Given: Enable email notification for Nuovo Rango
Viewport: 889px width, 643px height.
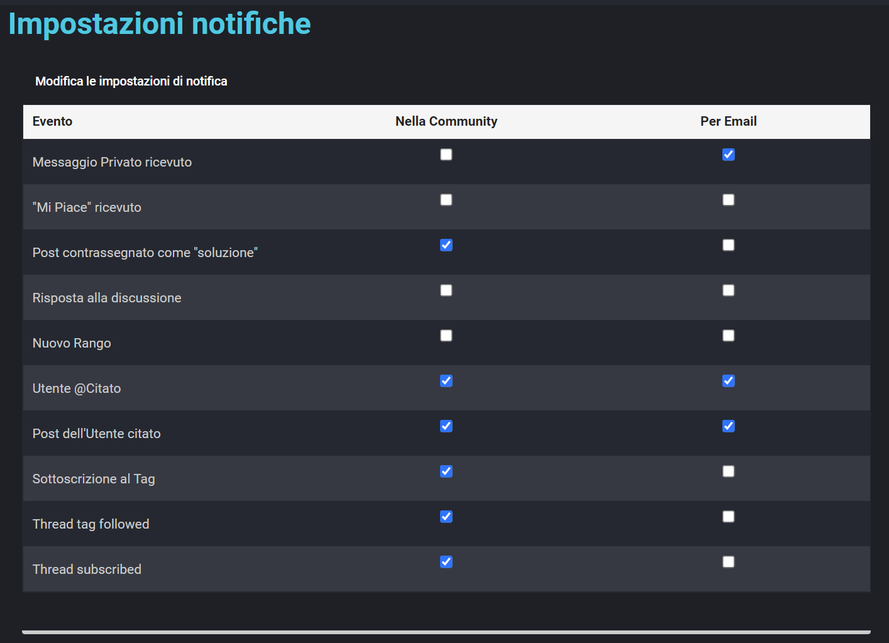Looking at the screenshot, I should pos(728,336).
